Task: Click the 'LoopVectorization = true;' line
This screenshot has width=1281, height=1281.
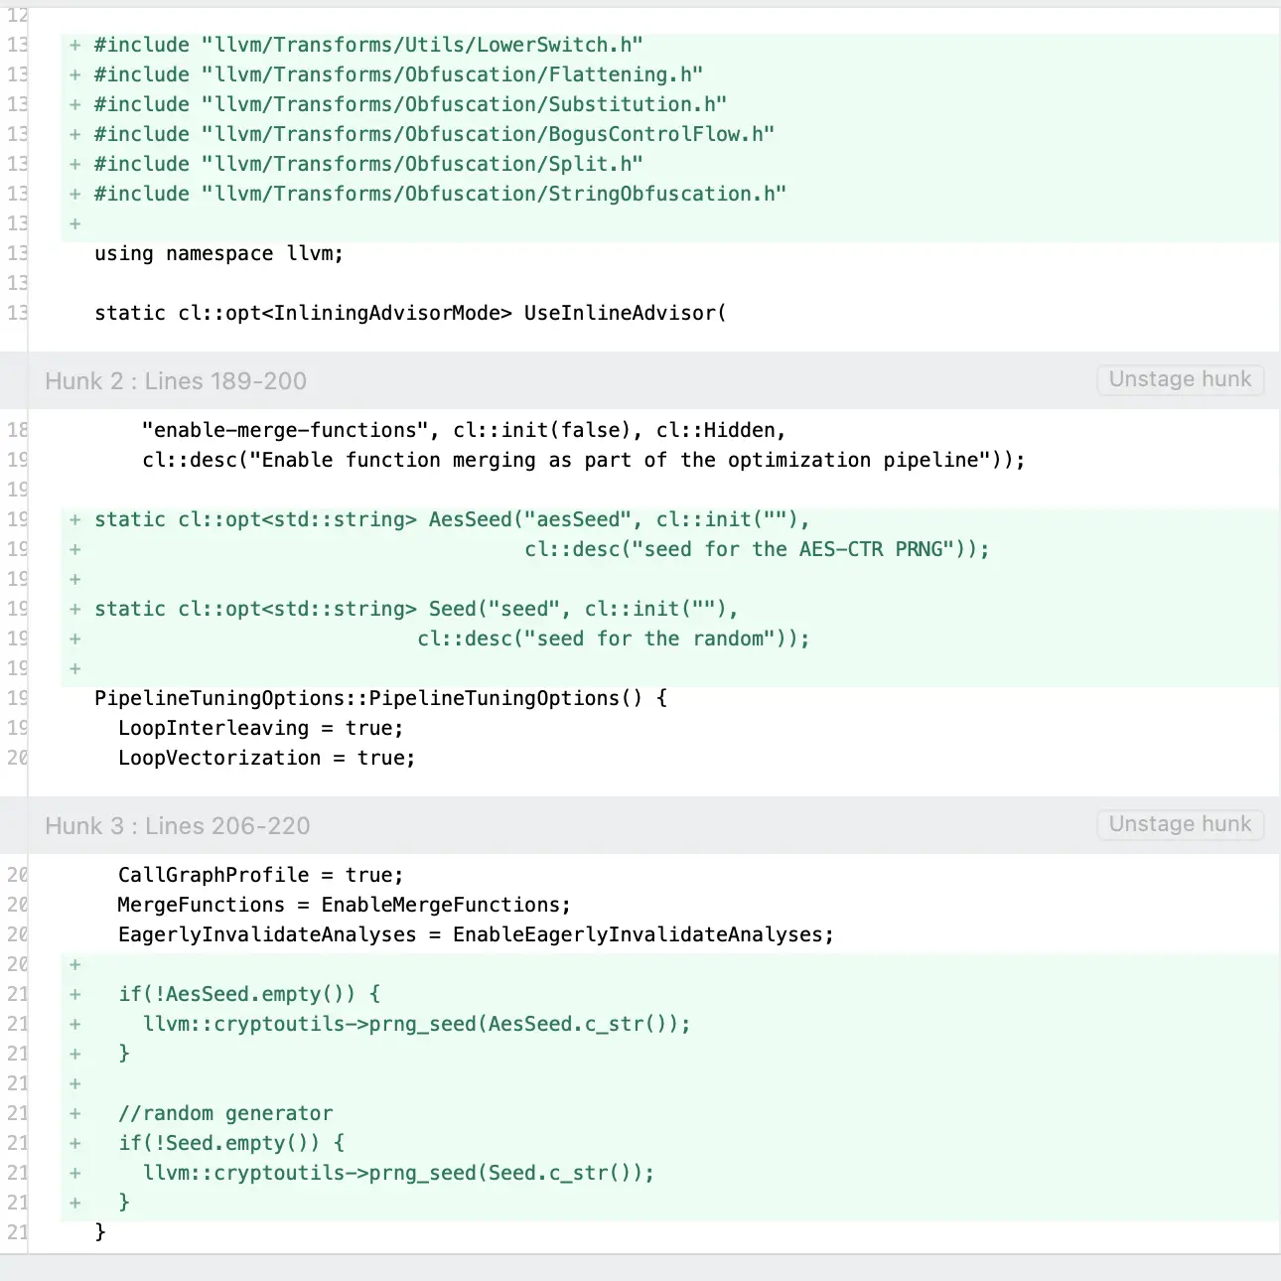Action: [266, 758]
